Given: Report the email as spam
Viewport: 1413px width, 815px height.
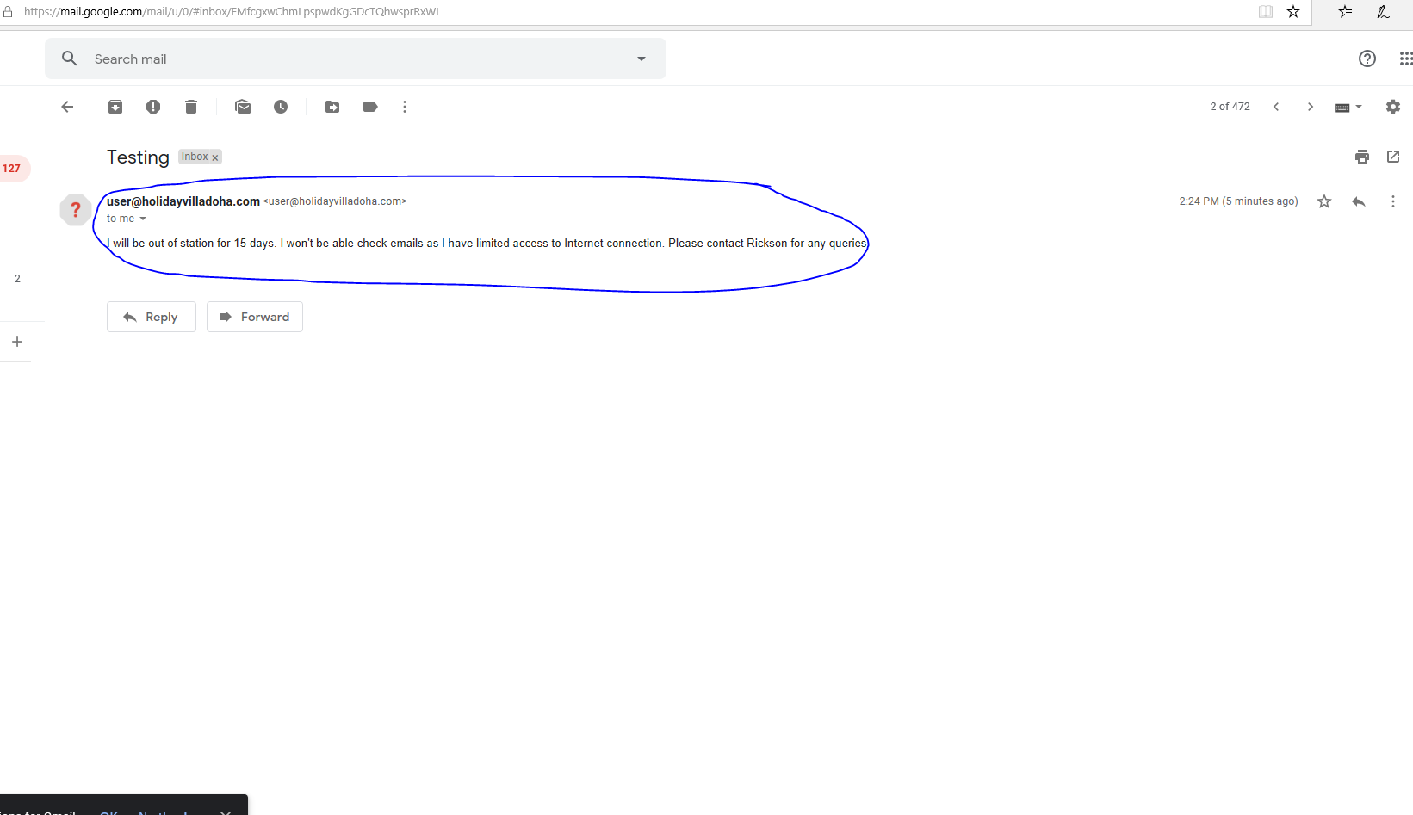Looking at the screenshot, I should [x=153, y=107].
